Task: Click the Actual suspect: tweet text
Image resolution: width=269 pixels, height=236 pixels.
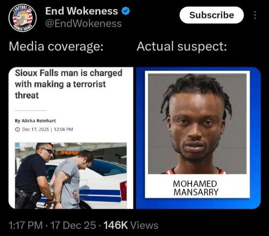Action: coord(182,46)
